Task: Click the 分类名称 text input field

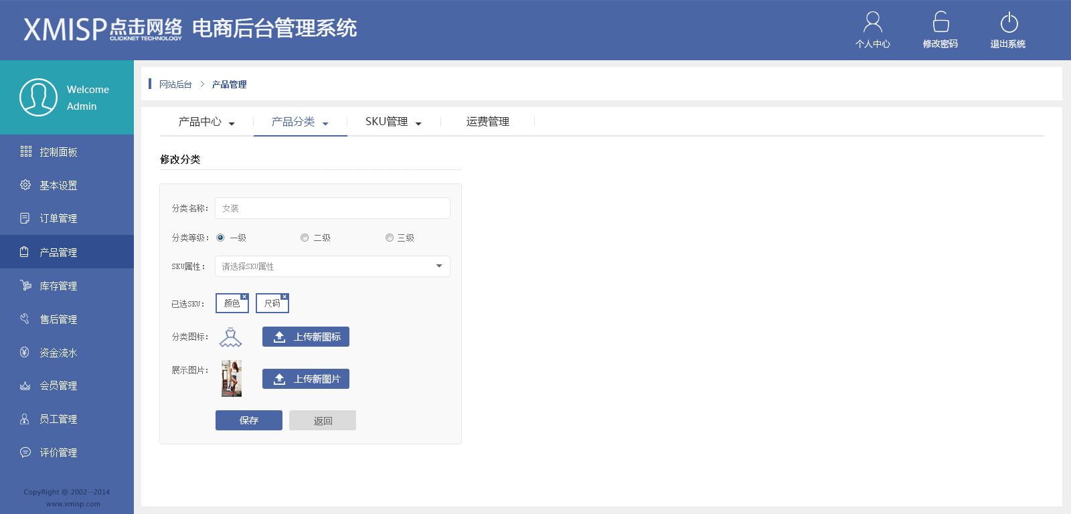Action: tap(332, 208)
